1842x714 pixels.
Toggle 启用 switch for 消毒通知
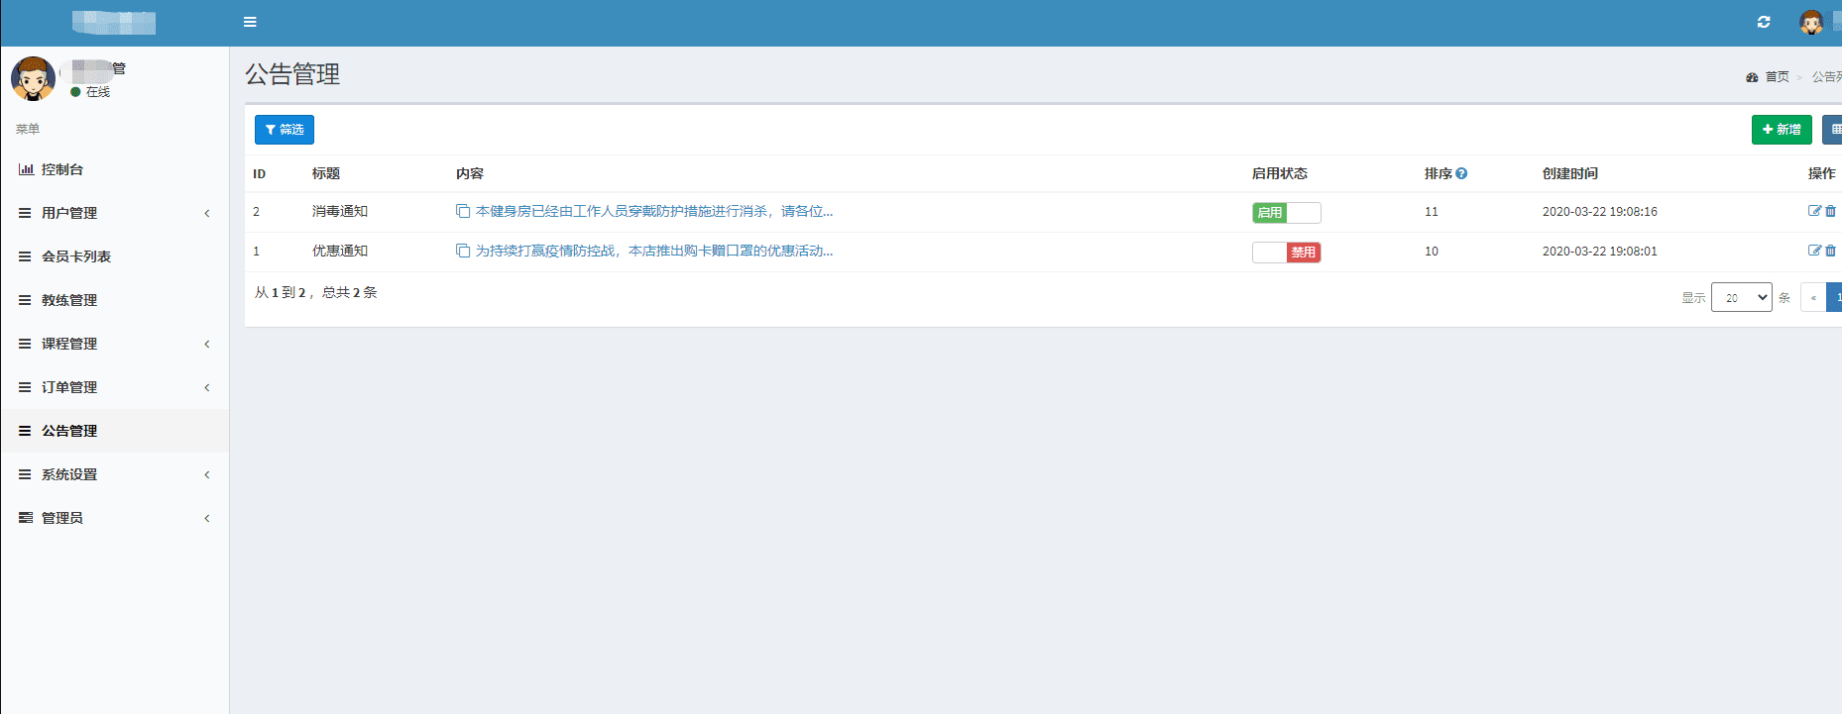(x=1286, y=212)
